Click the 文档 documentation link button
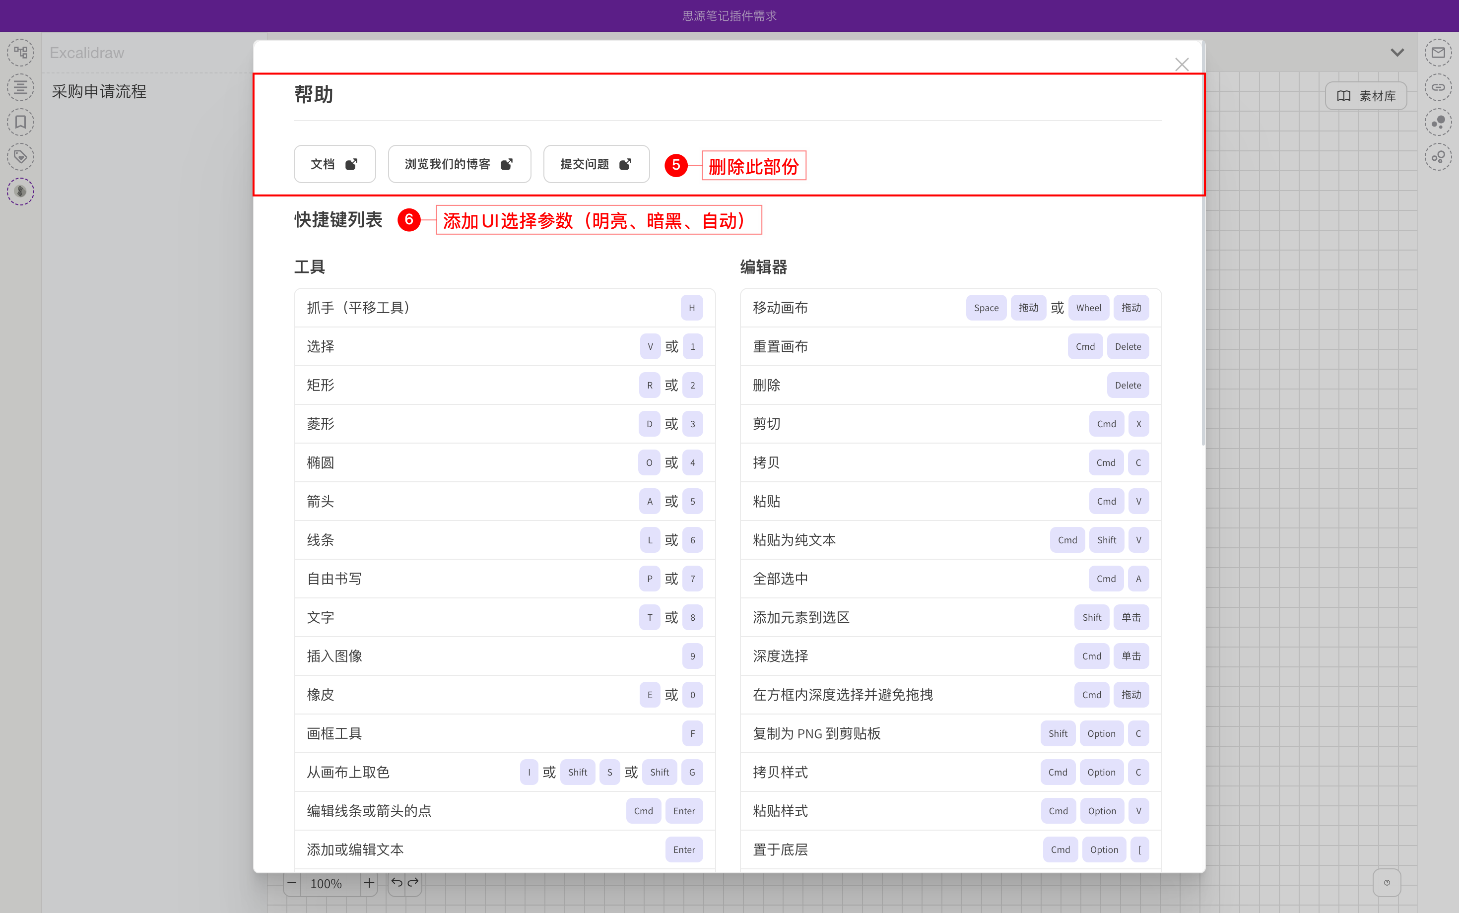The width and height of the screenshot is (1459, 913). pos(334,164)
